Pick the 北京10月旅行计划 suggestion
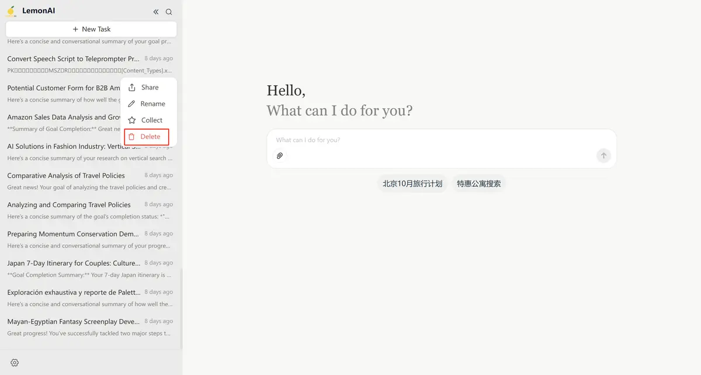This screenshot has width=701, height=375. pyautogui.click(x=412, y=183)
